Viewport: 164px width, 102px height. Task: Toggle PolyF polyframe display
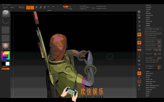[x=139, y=73]
